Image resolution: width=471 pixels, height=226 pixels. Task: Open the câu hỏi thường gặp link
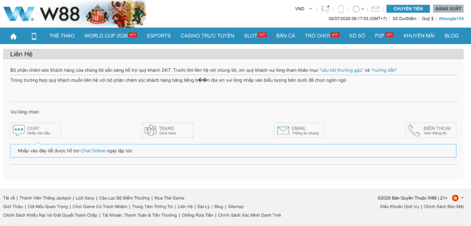point(341,70)
